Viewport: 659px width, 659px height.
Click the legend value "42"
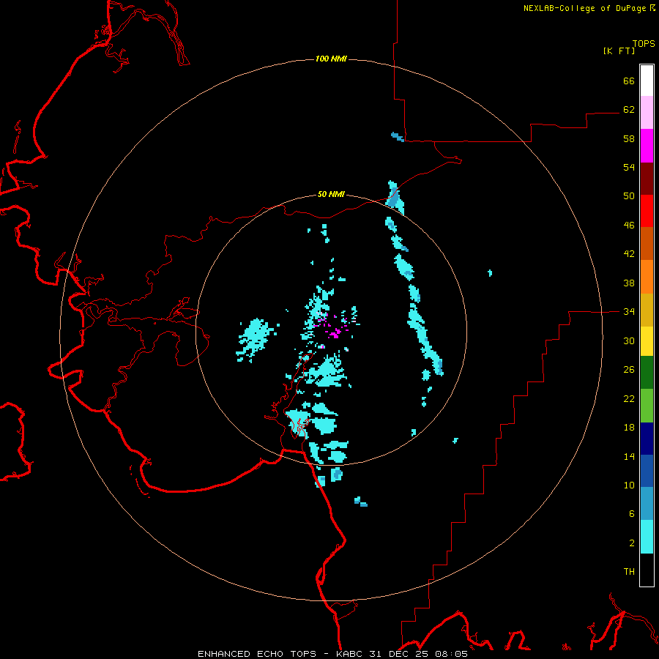(x=629, y=254)
